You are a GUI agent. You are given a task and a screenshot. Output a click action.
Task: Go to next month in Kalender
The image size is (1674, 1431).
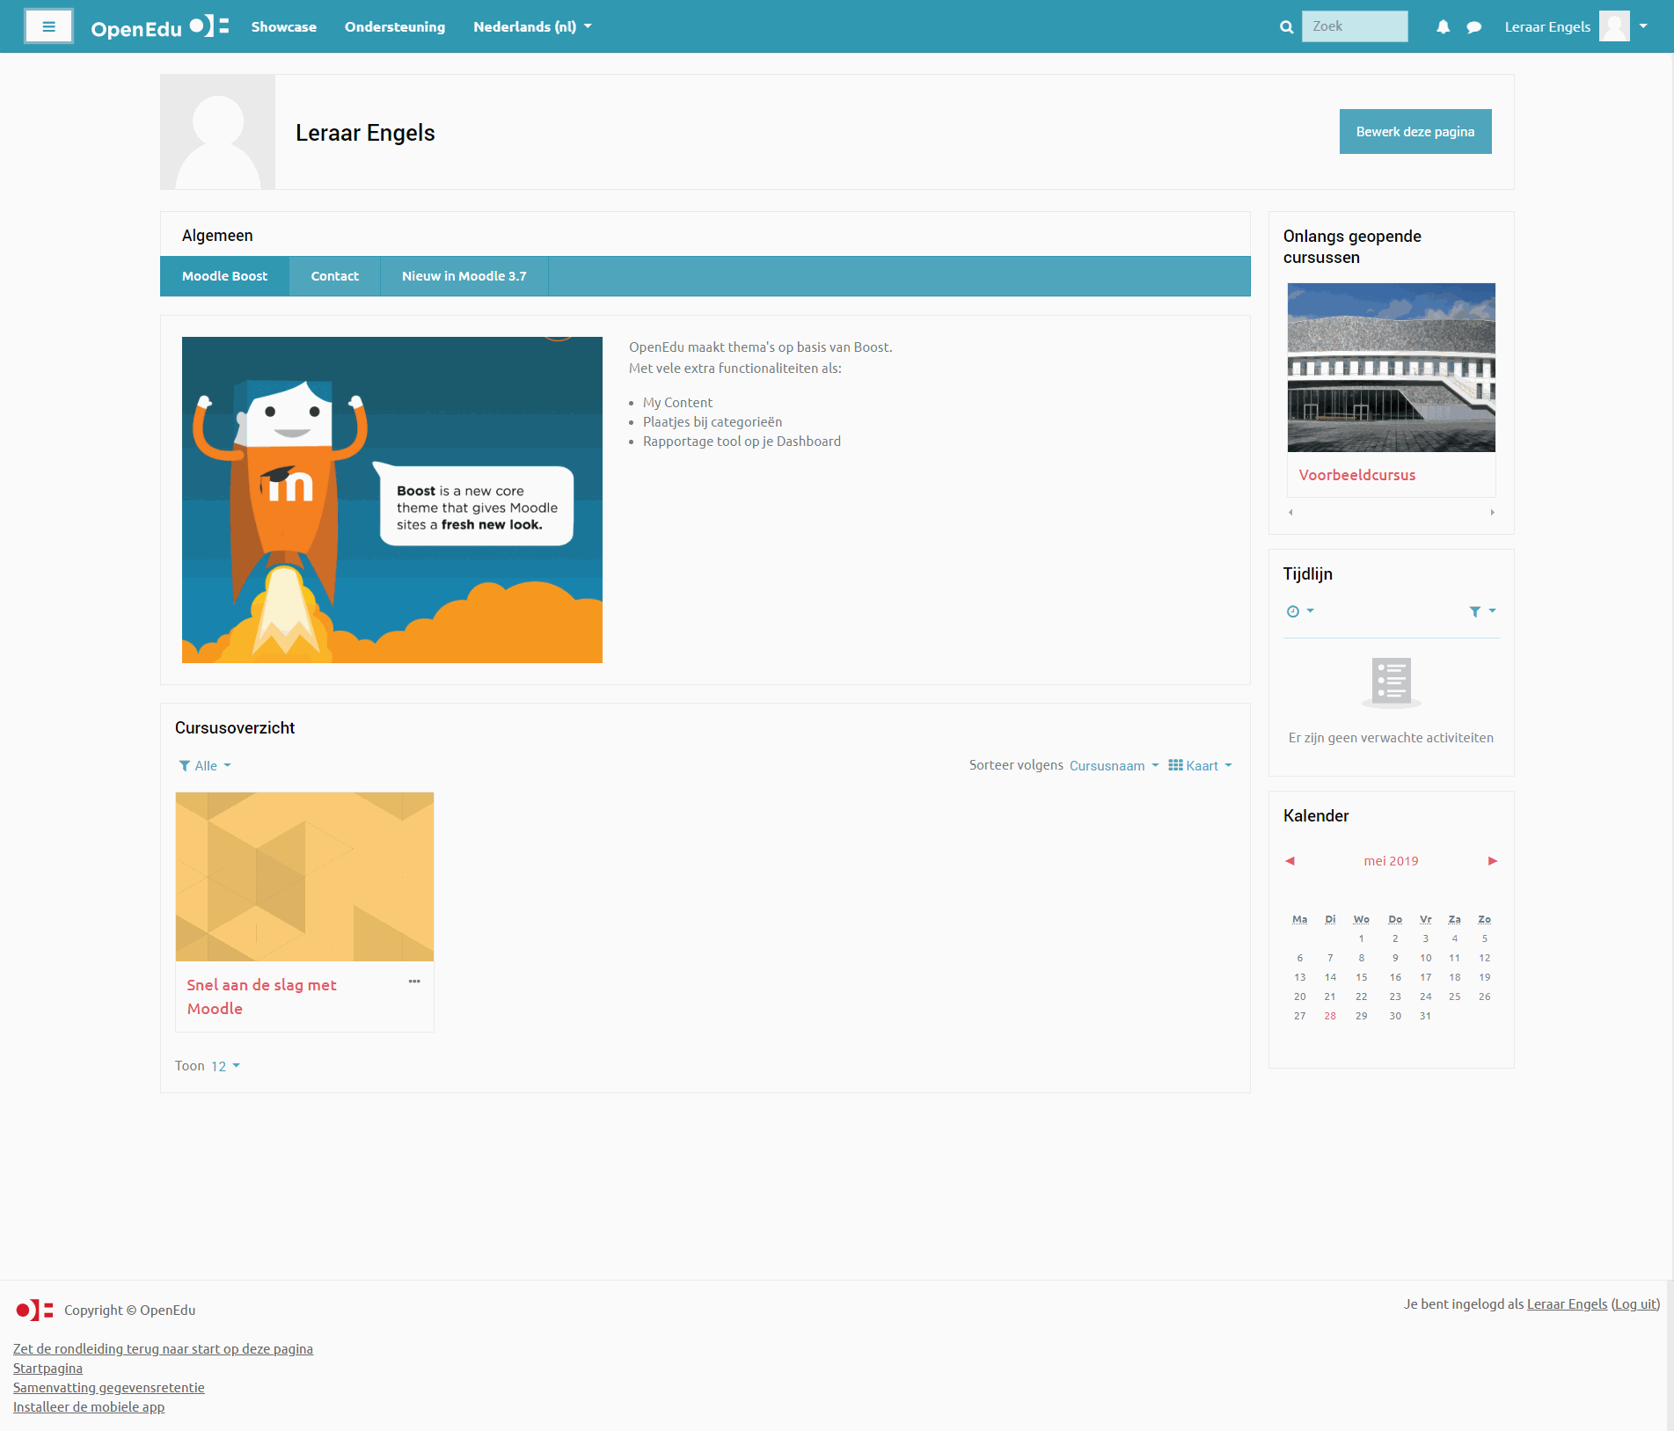1493,861
